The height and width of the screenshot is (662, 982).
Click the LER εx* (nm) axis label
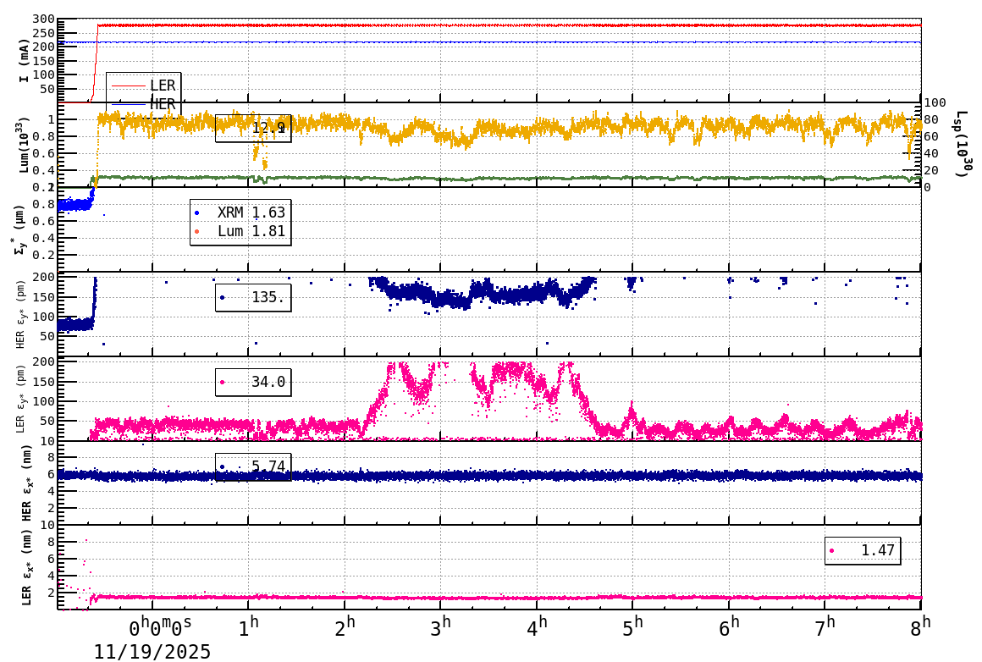(x=25, y=568)
